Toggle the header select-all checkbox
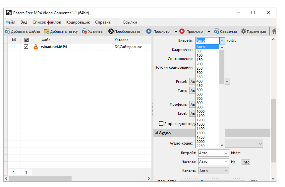285x187 pixels. pyautogui.click(x=27, y=40)
